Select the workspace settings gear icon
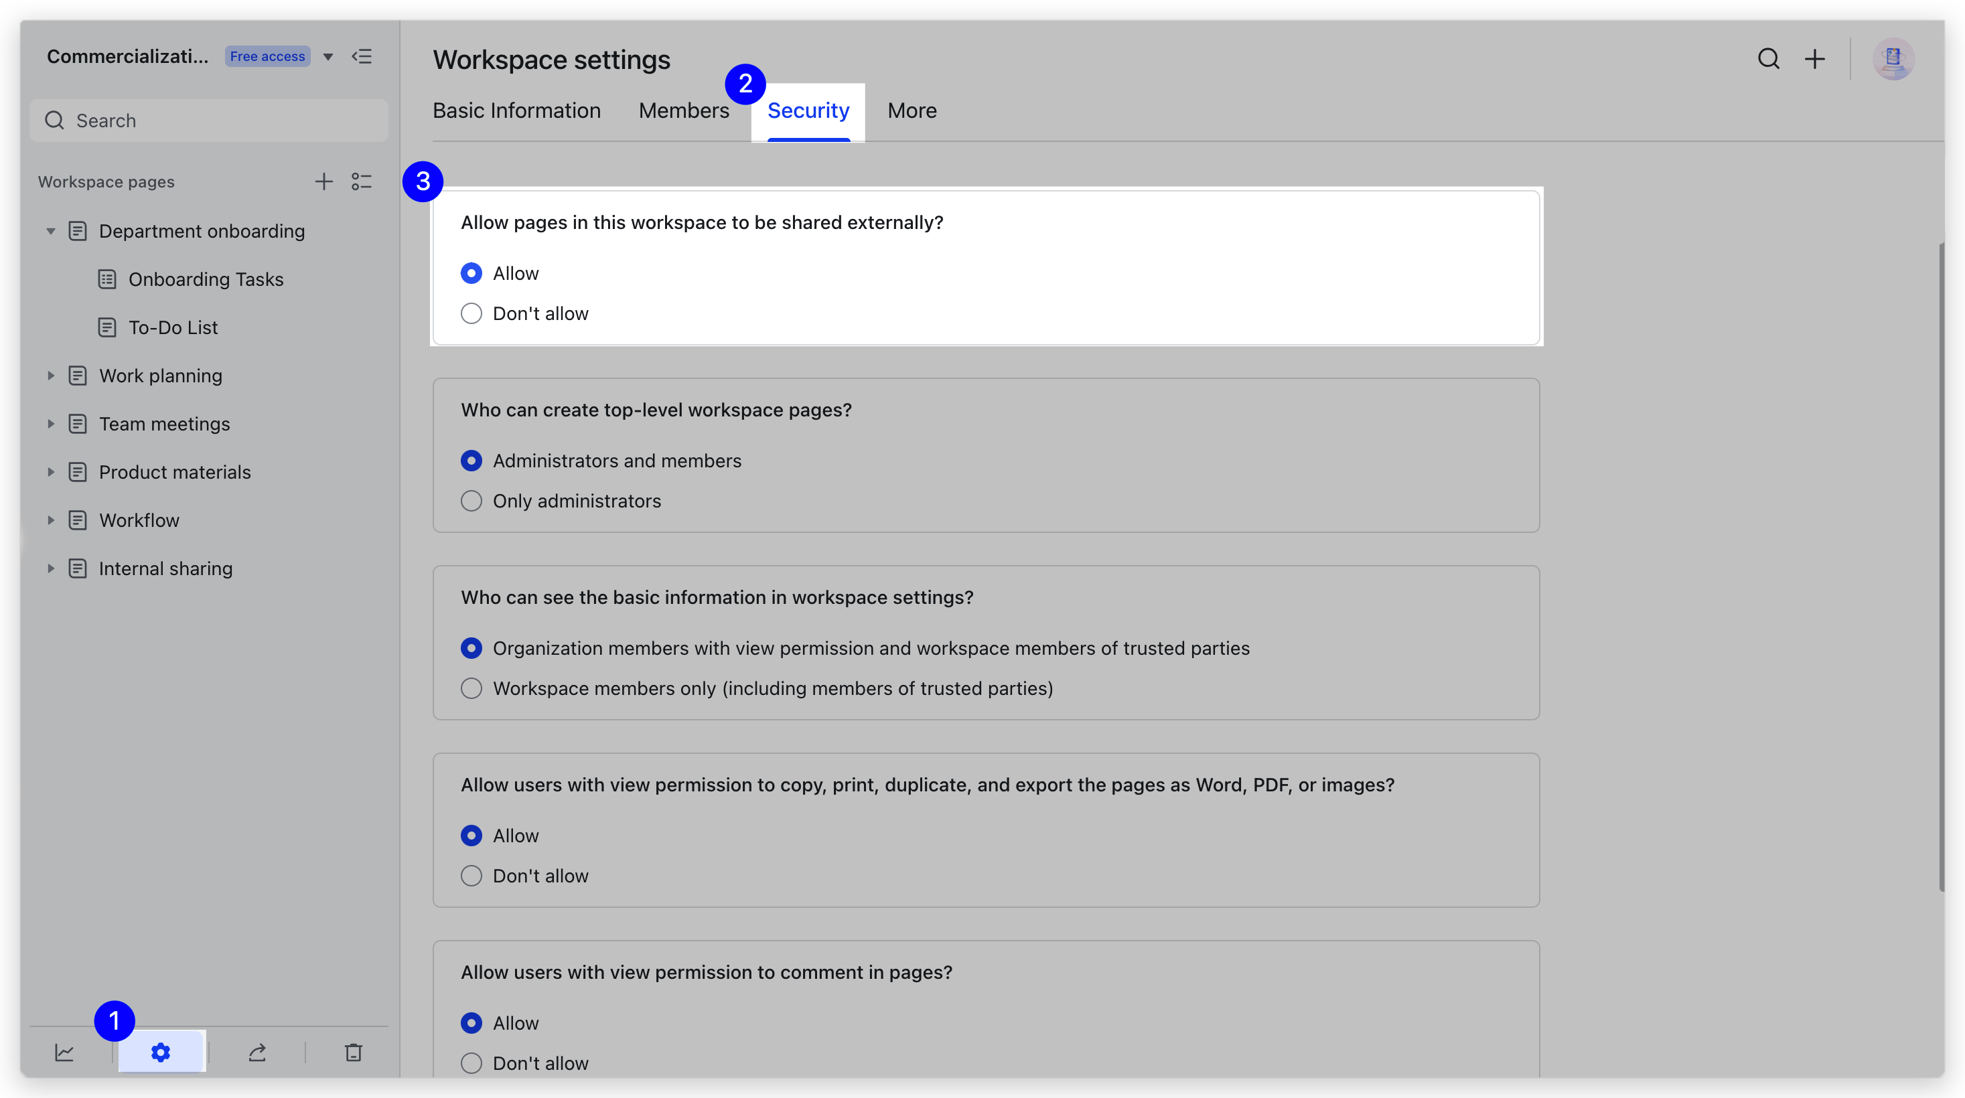This screenshot has width=1965, height=1098. point(160,1052)
